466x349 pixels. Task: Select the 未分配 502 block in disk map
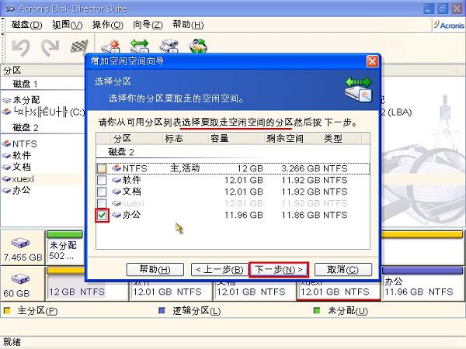[x=65, y=247]
